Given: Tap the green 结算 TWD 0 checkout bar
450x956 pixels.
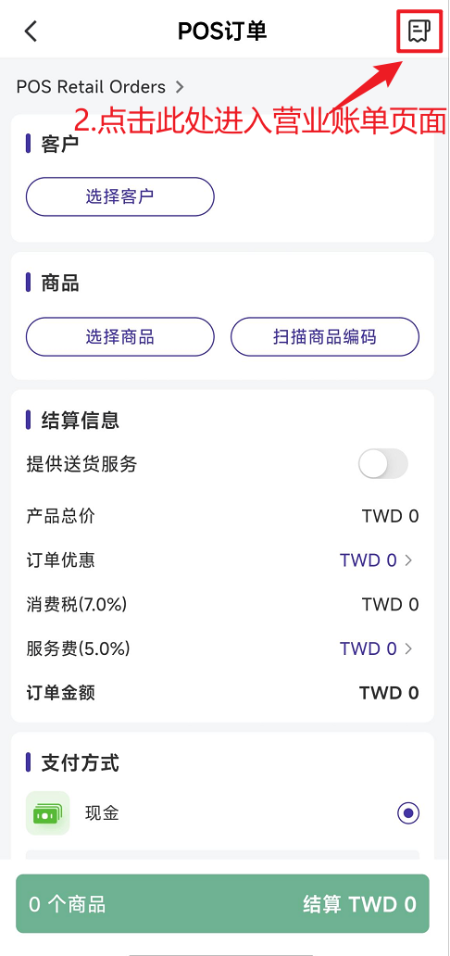Looking at the screenshot, I should (x=222, y=903).
